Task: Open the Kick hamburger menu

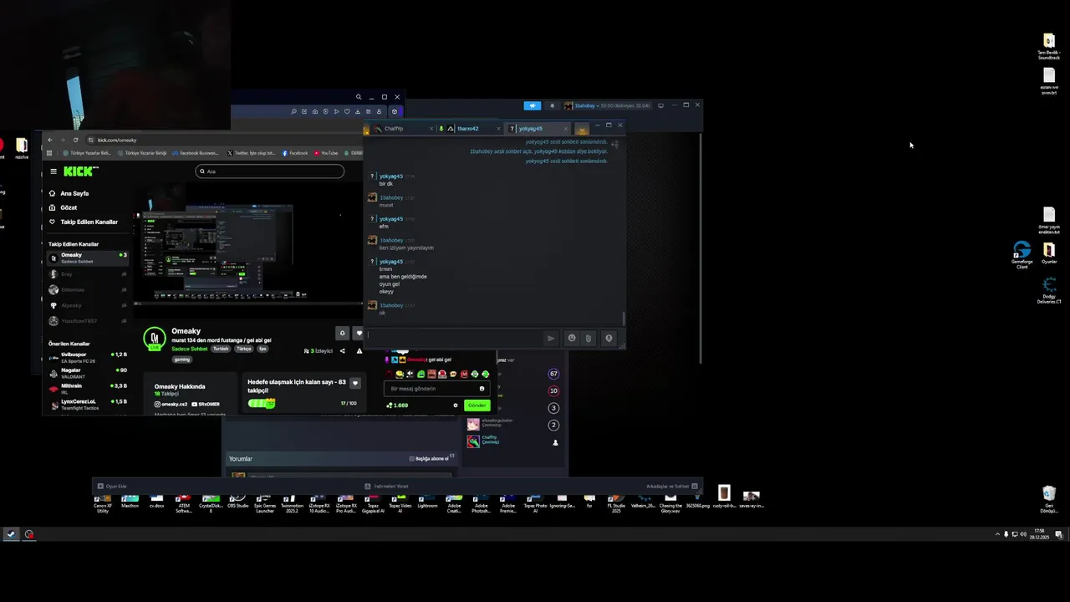Action: coord(53,171)
